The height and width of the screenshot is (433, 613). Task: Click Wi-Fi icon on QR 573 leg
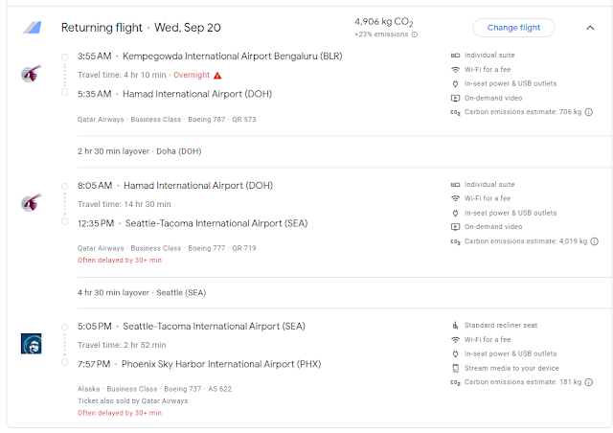pyautogui.click(x=455, y=70)
